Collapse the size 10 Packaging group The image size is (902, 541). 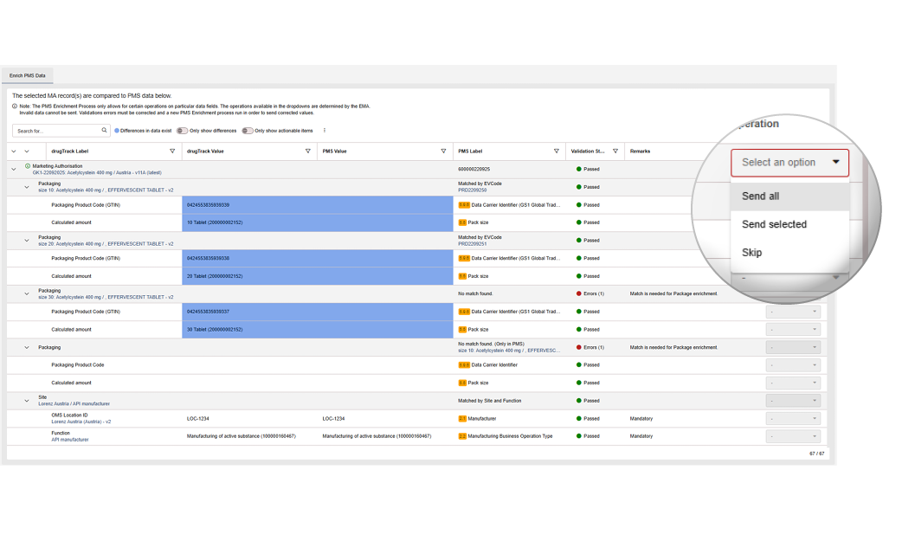point(27,187)
